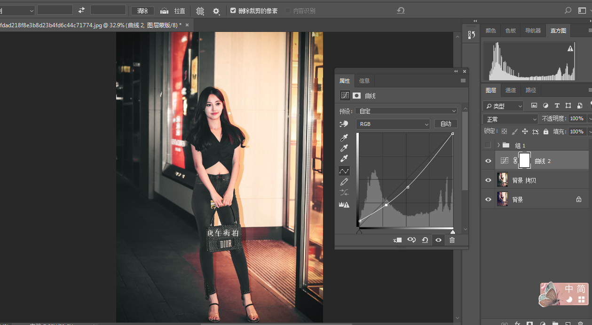Click the clip to layer icon
The image size is (592, 325).
[398, 240]
